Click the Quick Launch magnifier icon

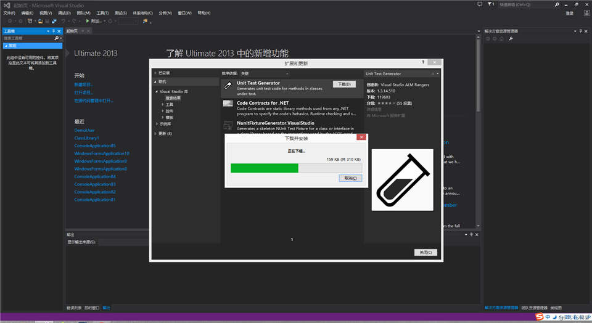(x=557, y=4)
